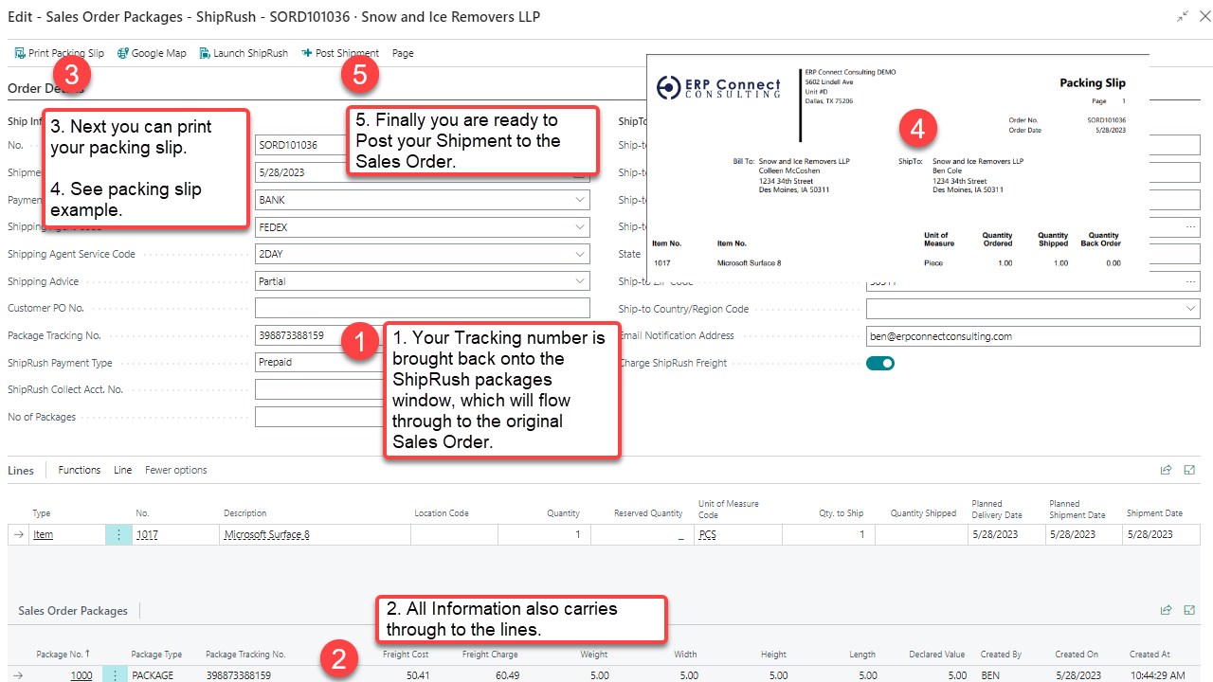Image resolution: width=1213 pixels, height=682 pixels.
Task: Click Package Tracking No. column header in packages
Action: pos(245,654)
